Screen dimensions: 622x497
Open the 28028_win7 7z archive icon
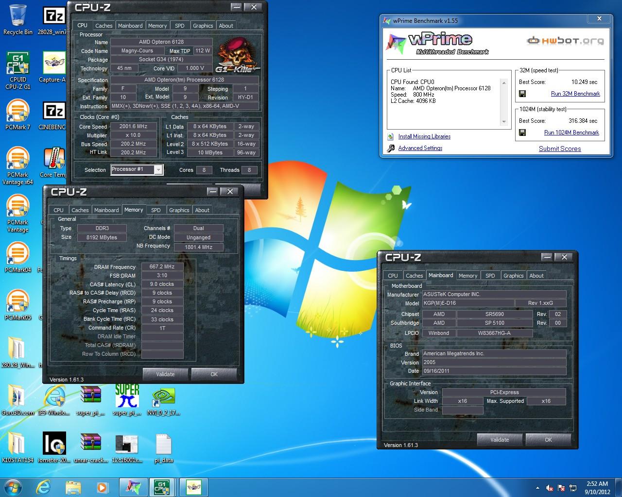coord(54,19)
